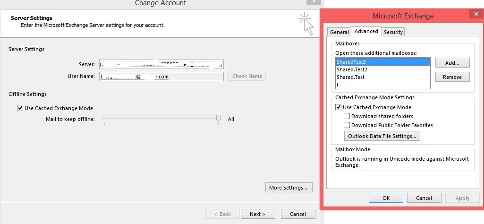Click Add... to add a mailbox
The height and width of the screenshot is (224, 484).
[x=452, y=62]
